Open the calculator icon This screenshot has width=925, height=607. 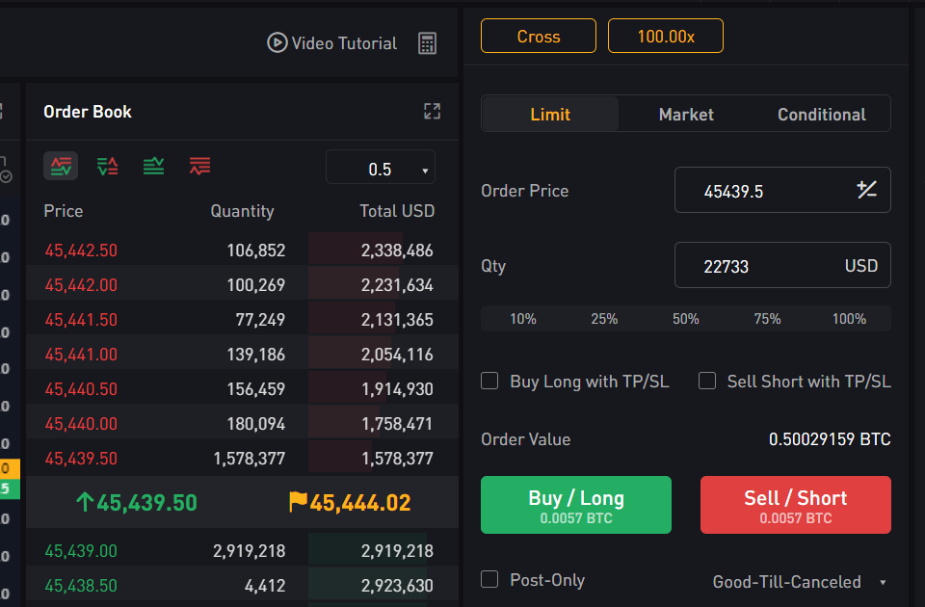pyautogui.click(x=428, y=43)
